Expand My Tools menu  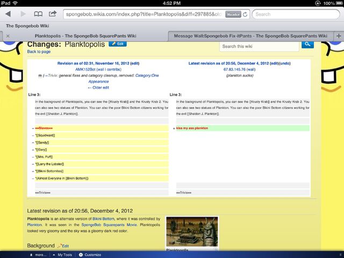pos(62,255)
